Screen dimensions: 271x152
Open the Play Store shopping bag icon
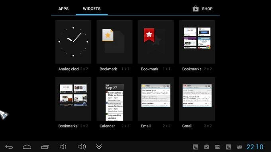(x=196, y=9)
